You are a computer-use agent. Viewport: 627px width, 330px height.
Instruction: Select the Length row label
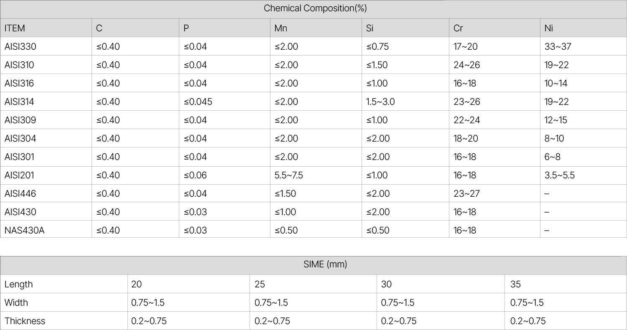[x=18, y=284]
